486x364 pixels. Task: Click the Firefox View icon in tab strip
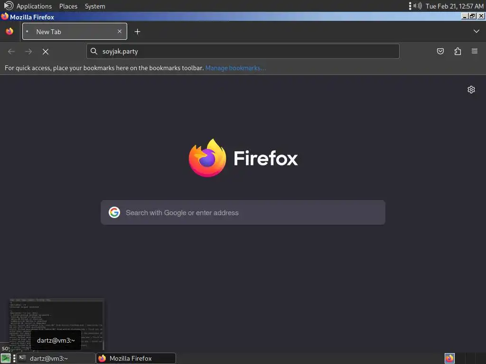9,31
